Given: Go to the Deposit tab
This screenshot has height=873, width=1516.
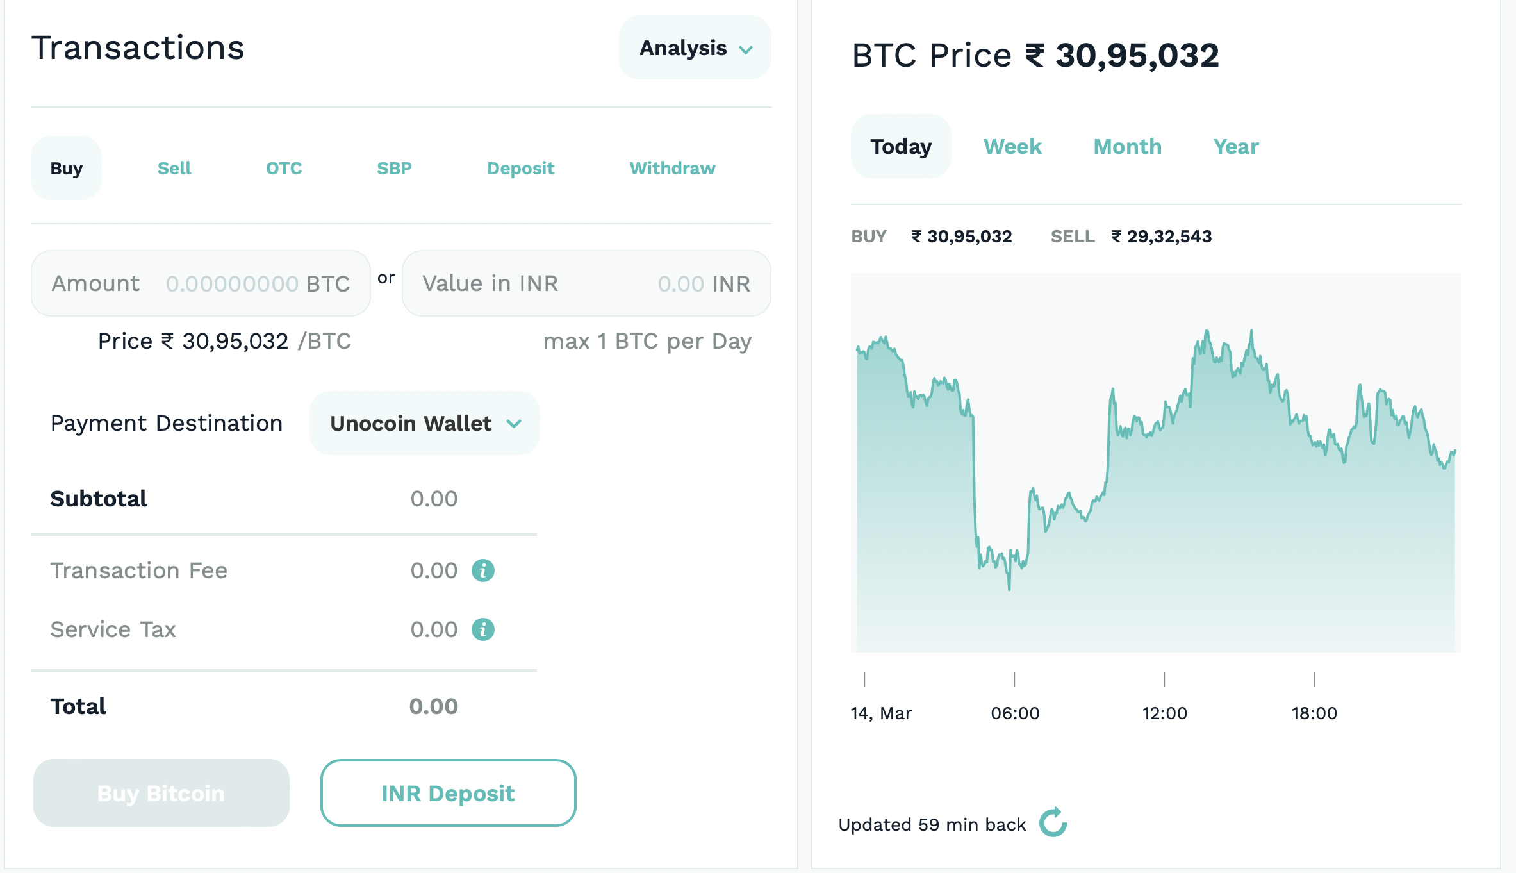Looking at the screenshot, I should click(520, 169).
